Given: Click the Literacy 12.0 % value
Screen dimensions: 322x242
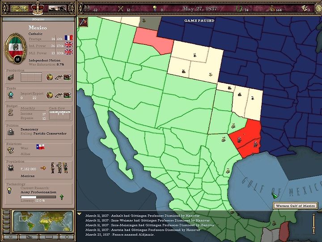Looking at the screenshot, I should 40,200.
